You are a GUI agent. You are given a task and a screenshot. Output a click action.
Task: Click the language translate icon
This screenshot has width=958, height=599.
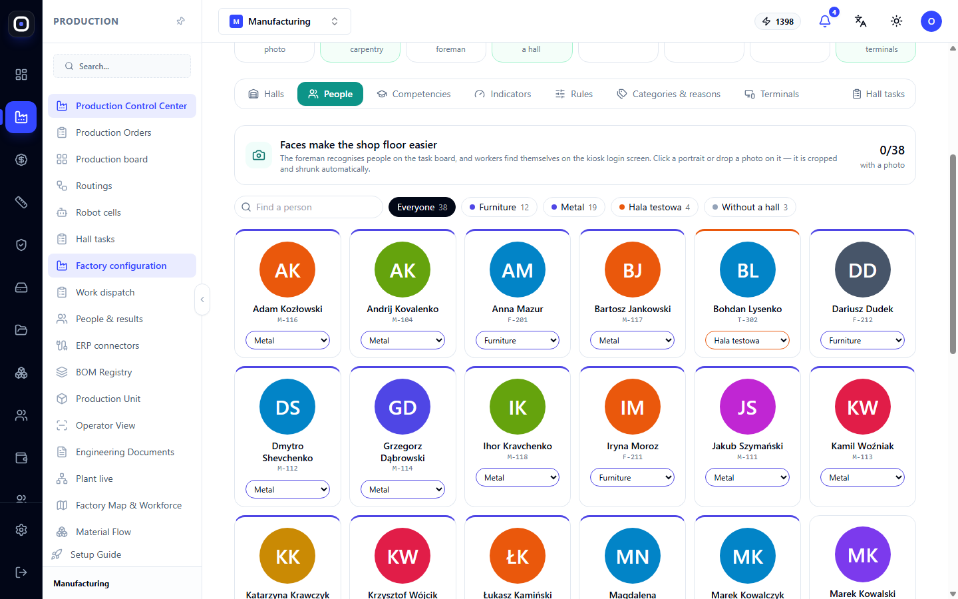861,21
